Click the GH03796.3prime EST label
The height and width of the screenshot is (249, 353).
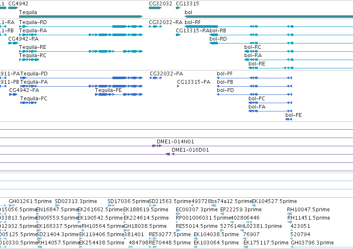pos(312,243)
